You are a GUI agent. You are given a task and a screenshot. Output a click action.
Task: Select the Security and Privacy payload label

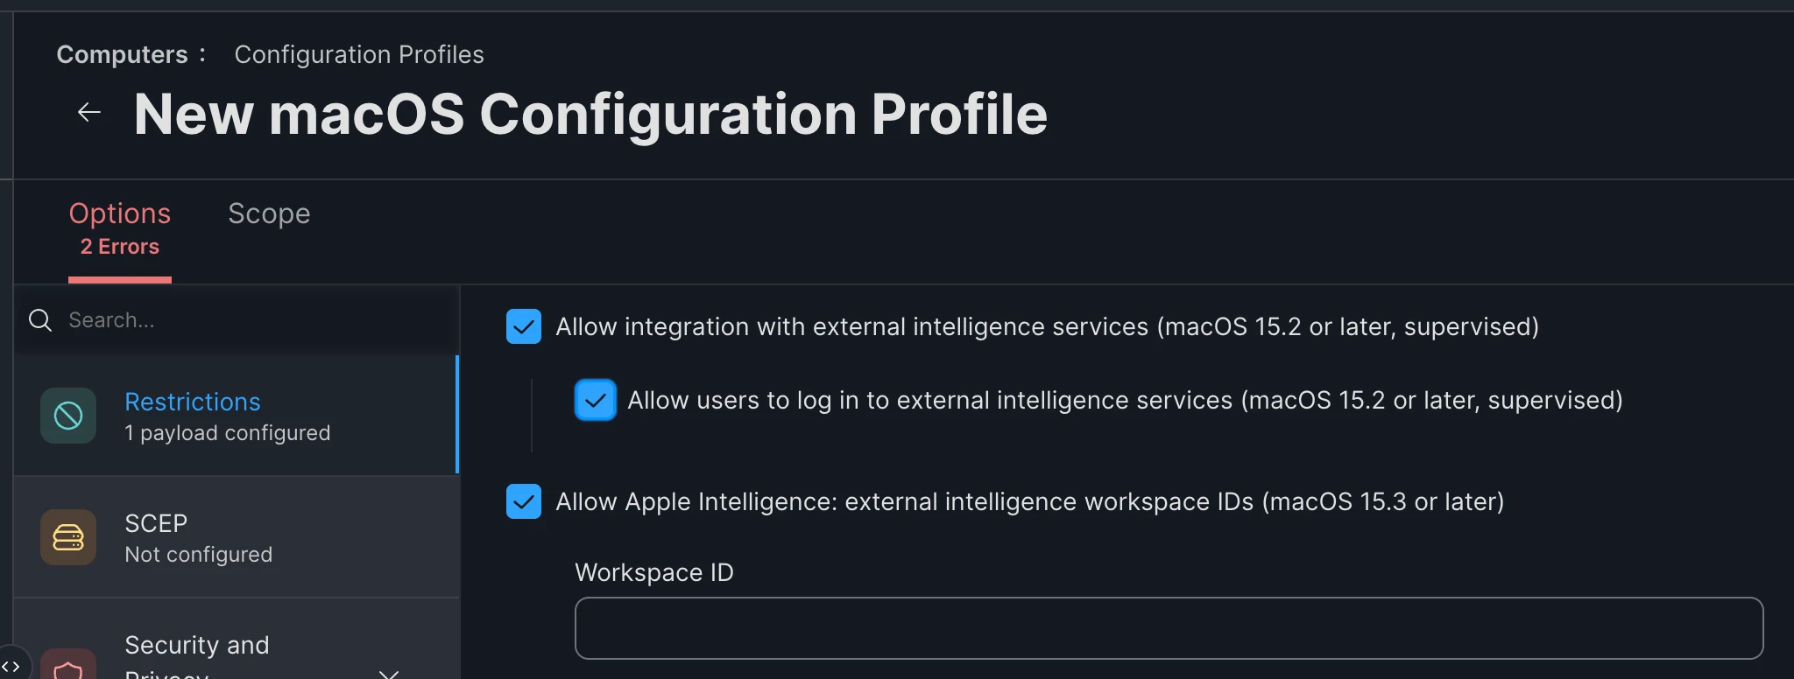pos(197,658)
